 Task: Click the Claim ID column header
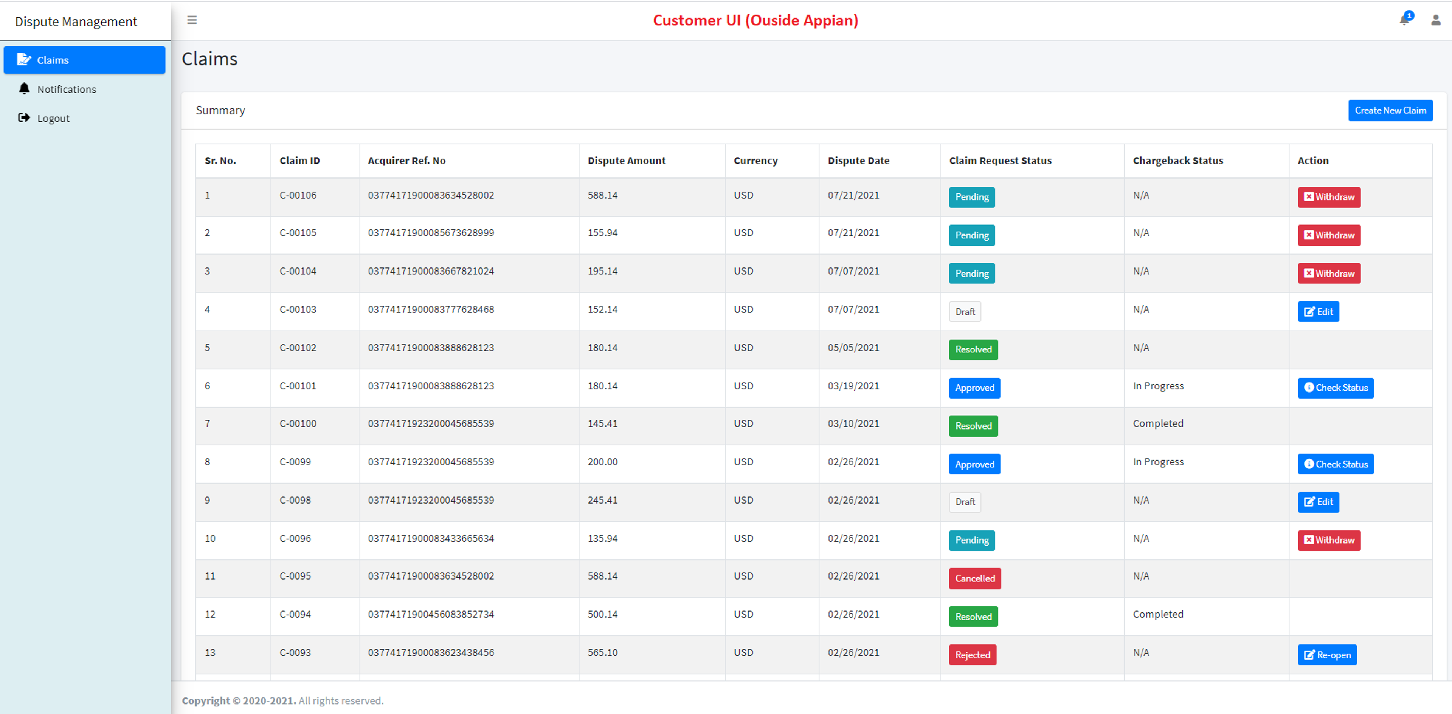tap(299, 161)
